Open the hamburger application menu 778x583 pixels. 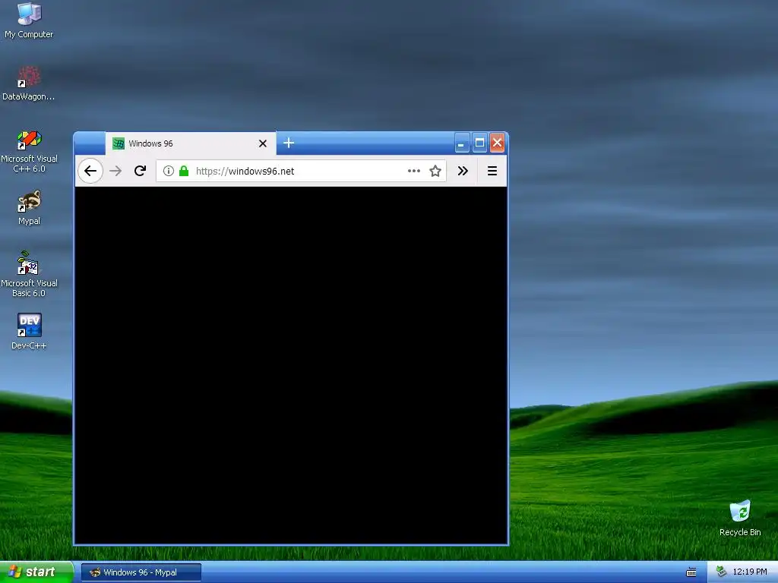[x=492, y=171]
